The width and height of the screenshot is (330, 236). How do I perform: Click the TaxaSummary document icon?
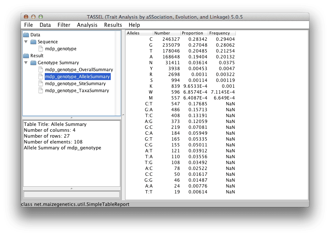[x=41, y=90]
